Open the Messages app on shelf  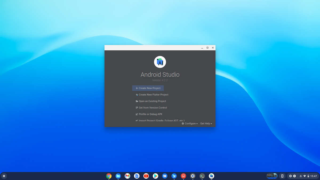(165, 176)
